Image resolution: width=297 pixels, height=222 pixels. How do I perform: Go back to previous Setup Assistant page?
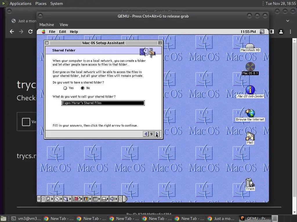(146, 134)
